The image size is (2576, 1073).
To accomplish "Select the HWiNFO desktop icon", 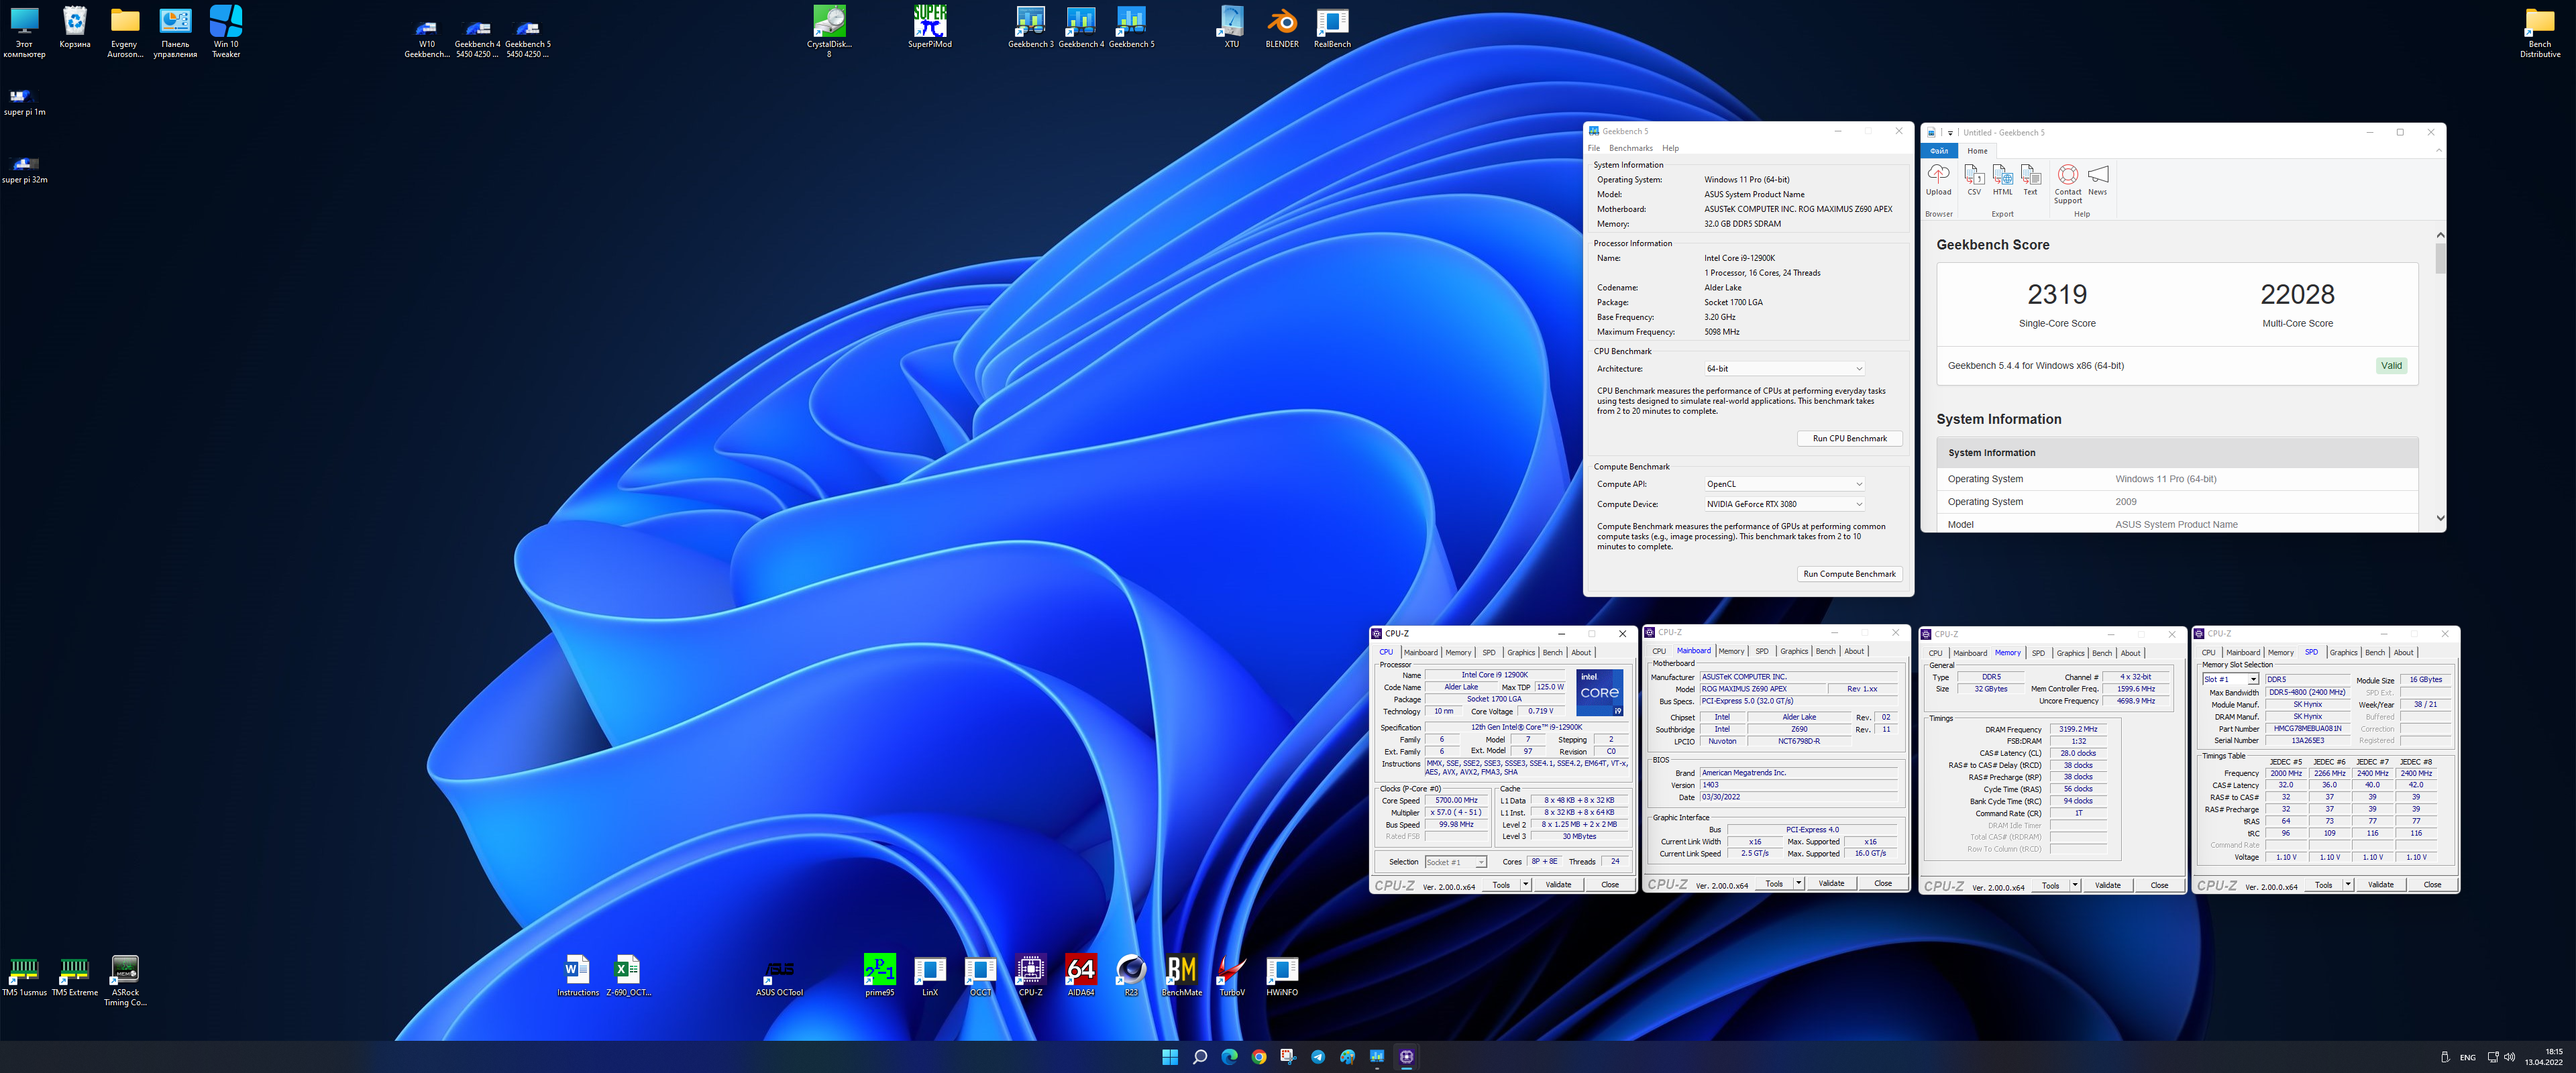I will 1282,975.
